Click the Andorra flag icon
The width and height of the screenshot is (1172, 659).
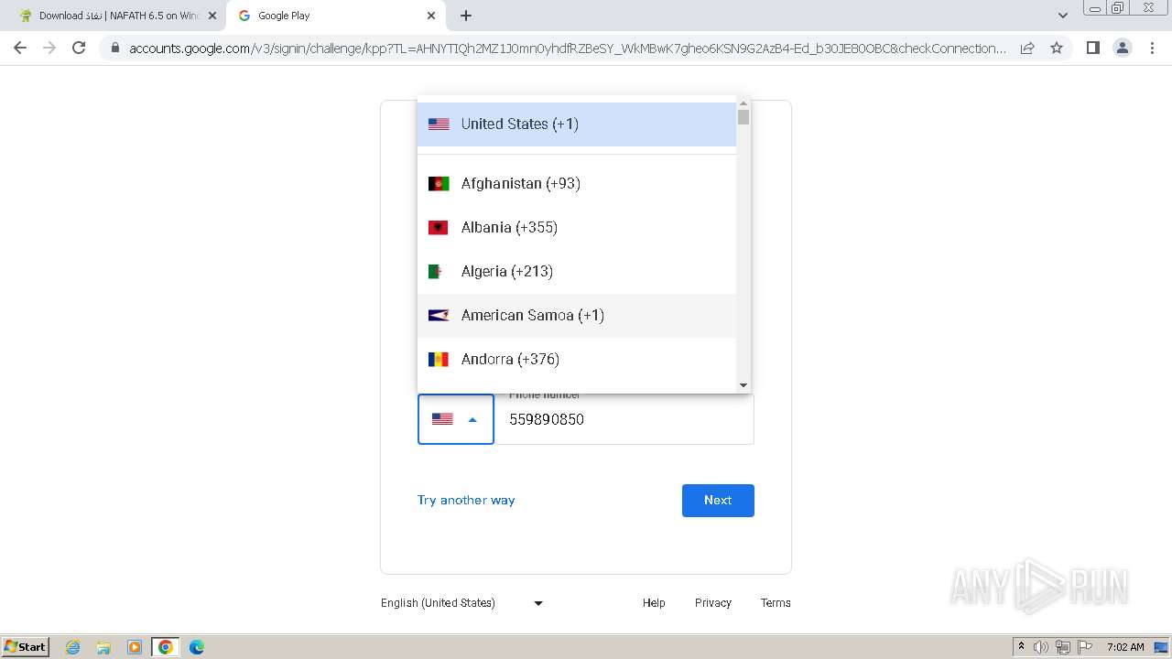point(439,359)
